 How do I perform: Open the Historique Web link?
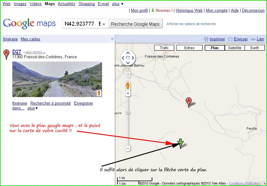[x=189, y=10]
